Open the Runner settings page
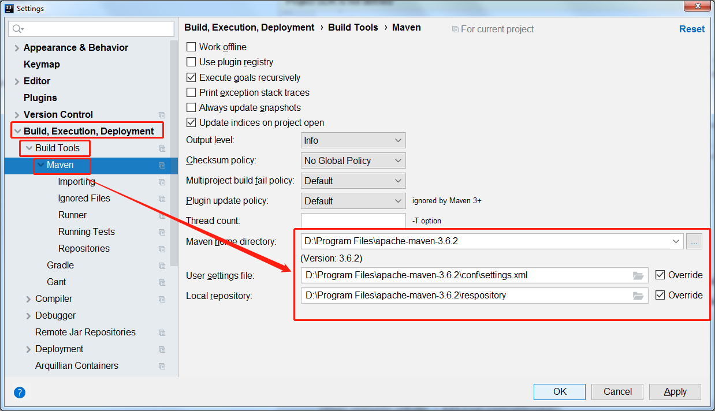This screenshot has width=715, height=411. pos(72,215)
